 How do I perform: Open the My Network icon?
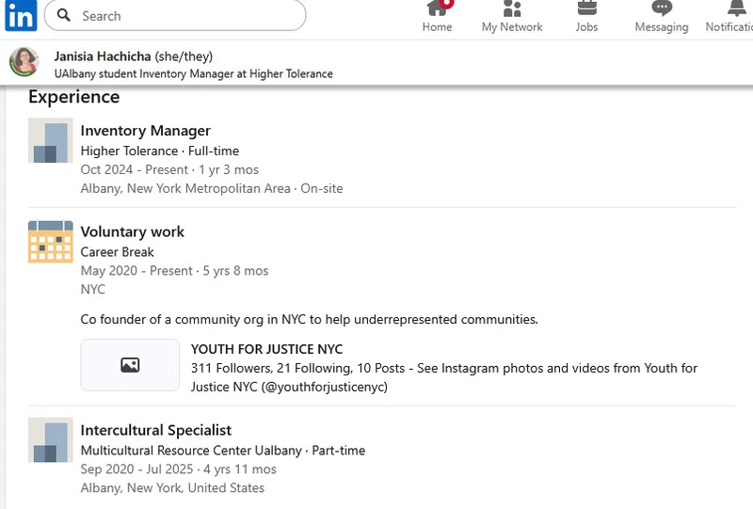point(512,8)
